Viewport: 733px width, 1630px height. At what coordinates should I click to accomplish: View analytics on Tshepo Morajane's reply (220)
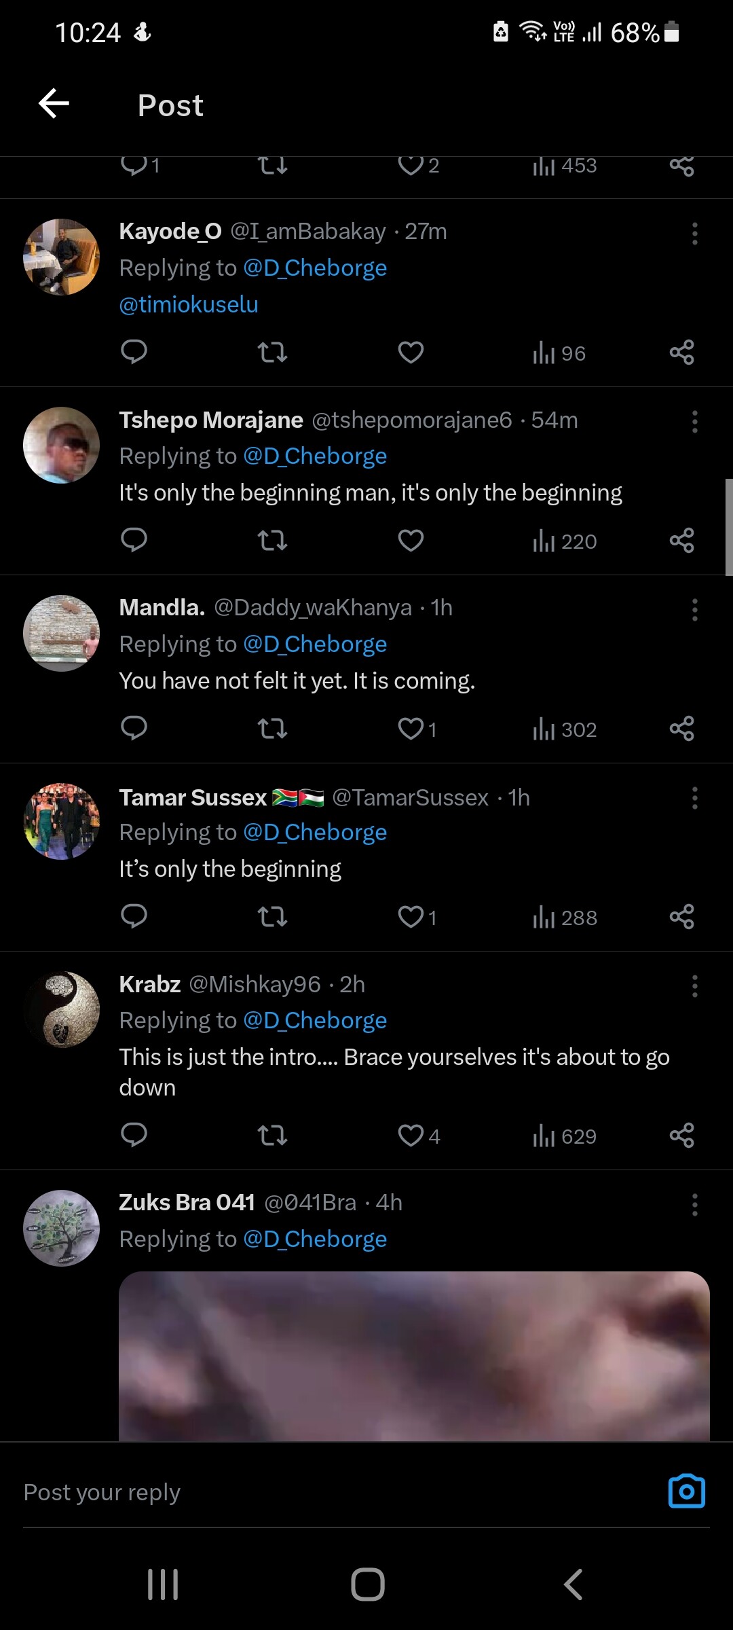564,541
